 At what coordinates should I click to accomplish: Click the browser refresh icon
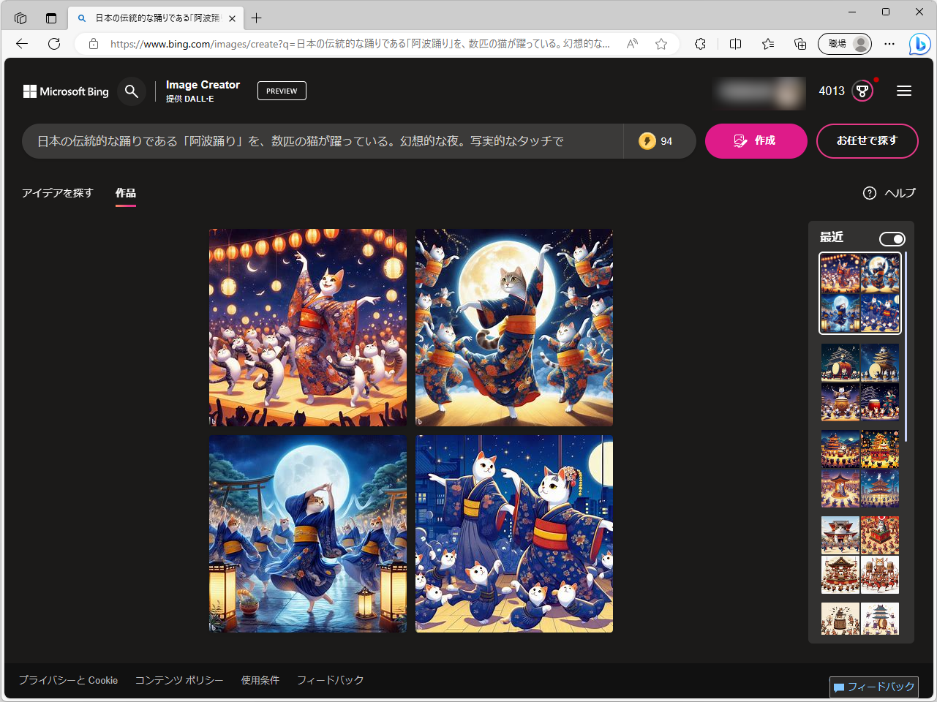[x=53, y=44]
